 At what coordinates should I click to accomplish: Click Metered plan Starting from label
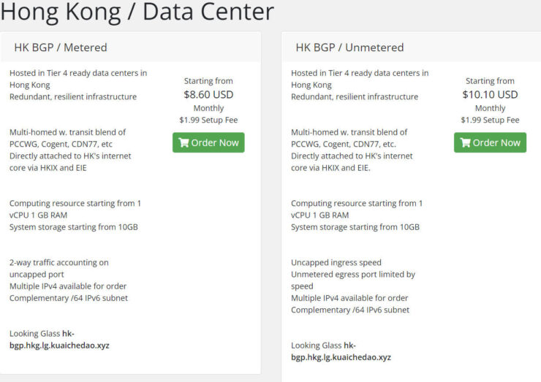pos(208,81)
